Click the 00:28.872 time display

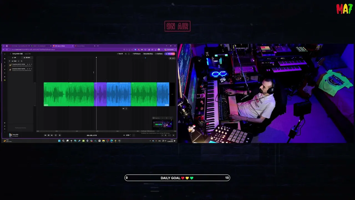coord(92,135)
